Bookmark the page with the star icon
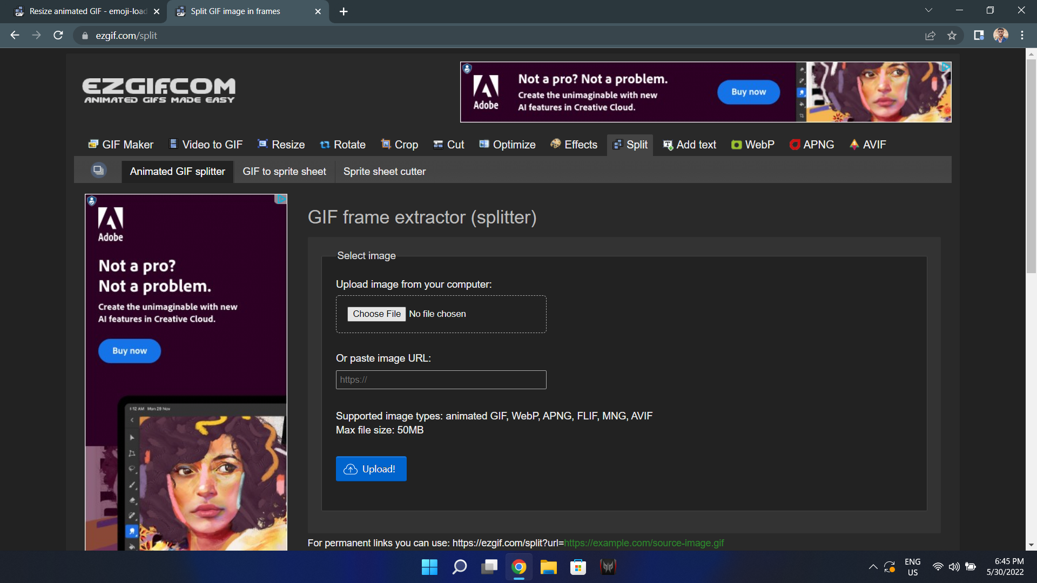The width and height of the screenshot is (1037, 583). pyautogui.click(x=952, y=36)
